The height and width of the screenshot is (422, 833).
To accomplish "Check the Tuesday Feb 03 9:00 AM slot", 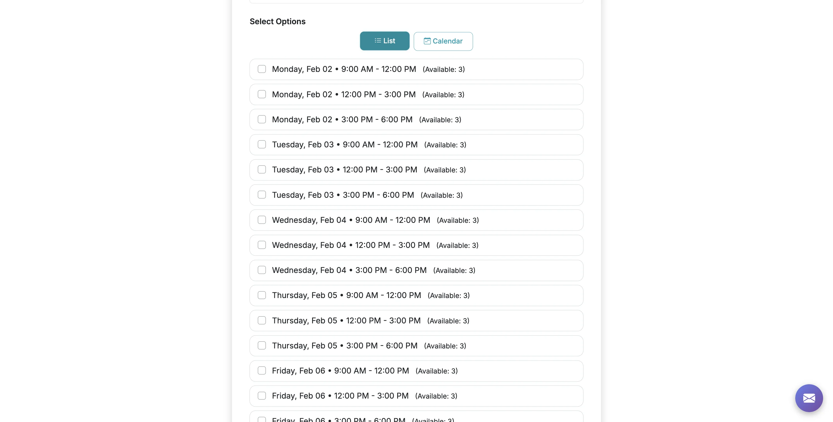I will point(262,144).
